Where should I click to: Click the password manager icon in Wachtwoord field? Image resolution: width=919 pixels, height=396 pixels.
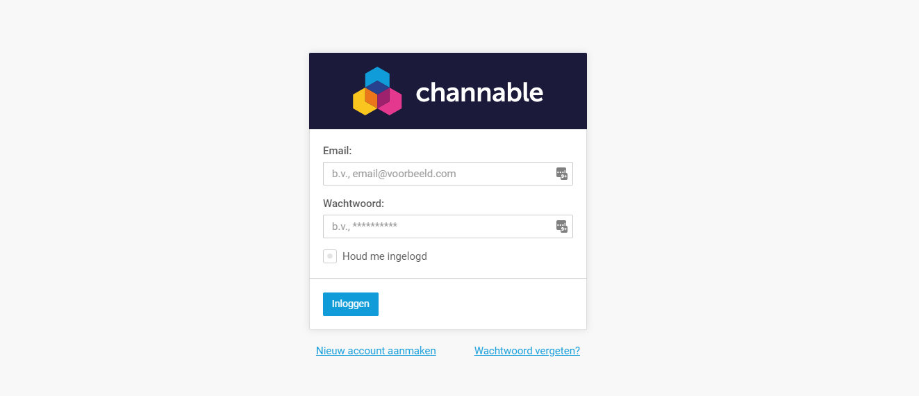[562, 226]
